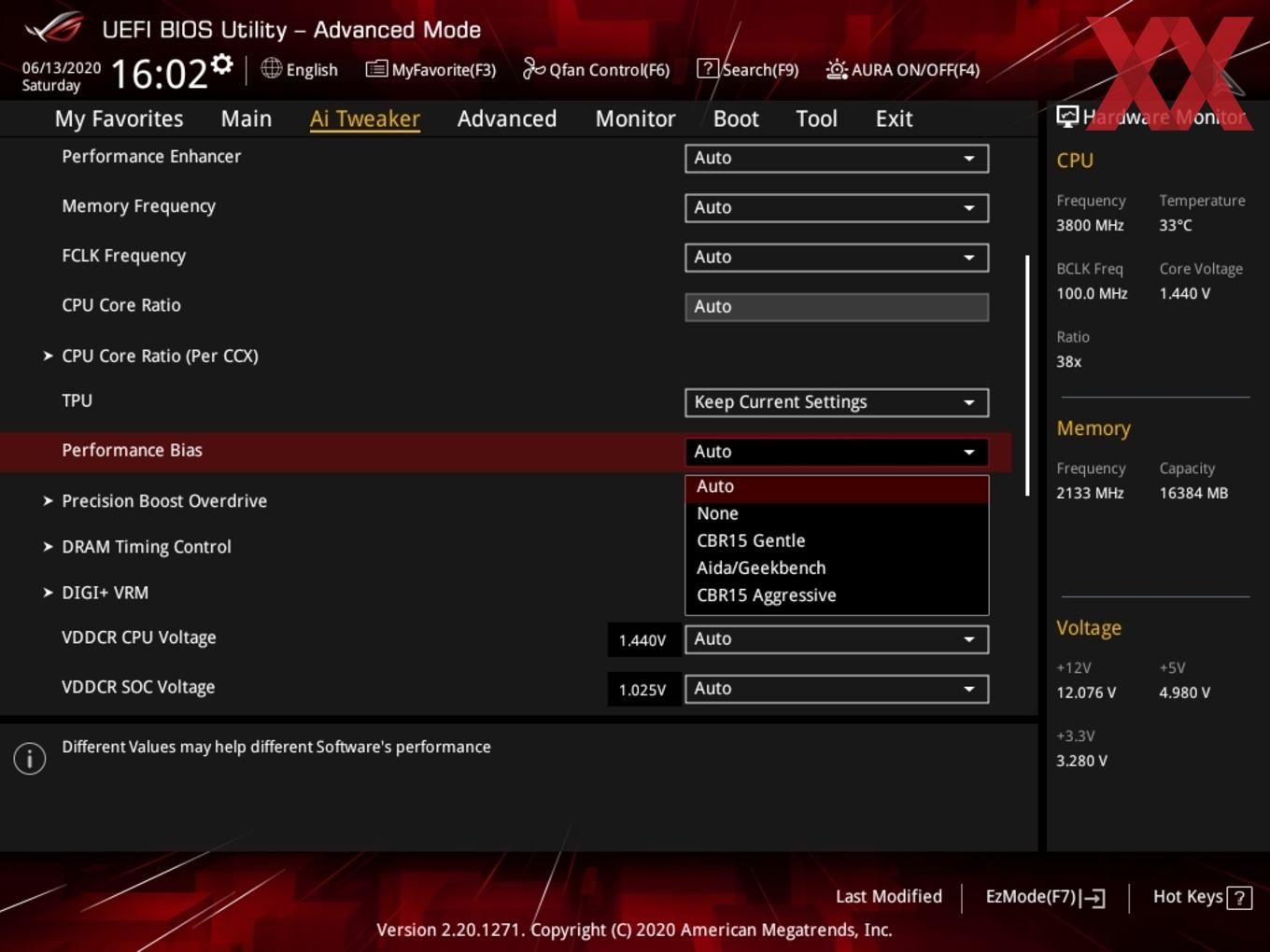Open the FCLK Frequency dropdown
Screen dimensions: 1270x952
click(x=837, y=257)
